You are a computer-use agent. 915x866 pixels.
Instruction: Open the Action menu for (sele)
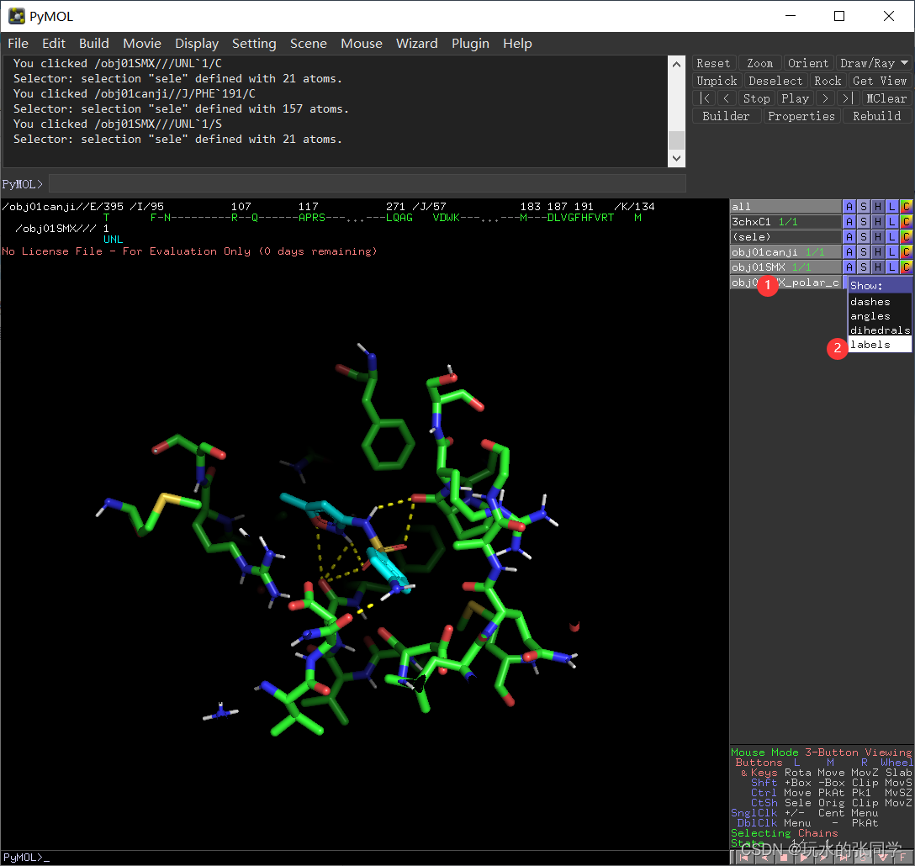pos(849,237)
